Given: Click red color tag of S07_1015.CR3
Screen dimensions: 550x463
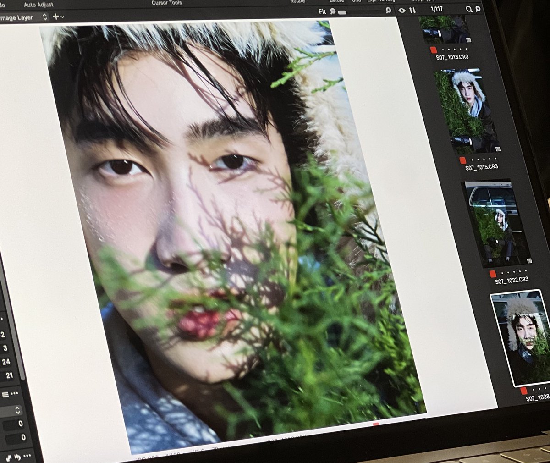Looking at the screenshot, I should coord(463,160).
